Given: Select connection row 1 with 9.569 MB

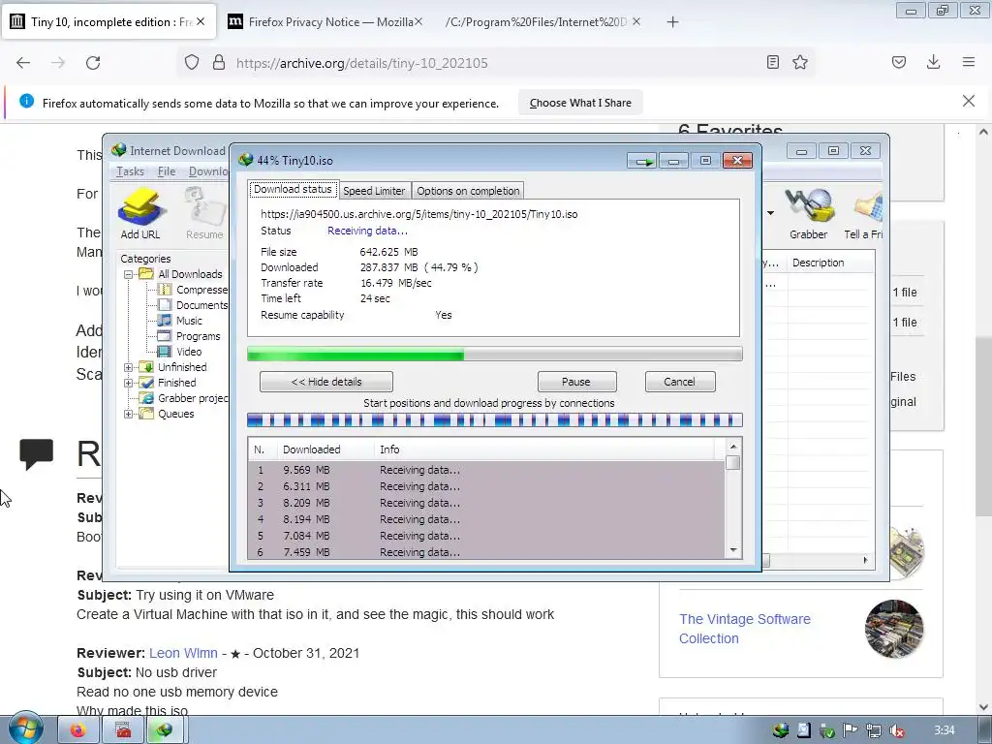Looking at the screenshot, I should 486,470.
